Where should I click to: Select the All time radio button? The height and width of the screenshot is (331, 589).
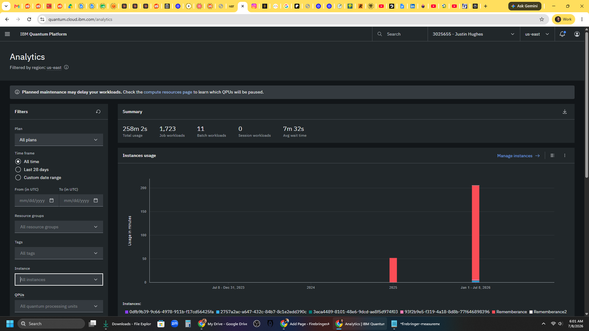point(18,162)
